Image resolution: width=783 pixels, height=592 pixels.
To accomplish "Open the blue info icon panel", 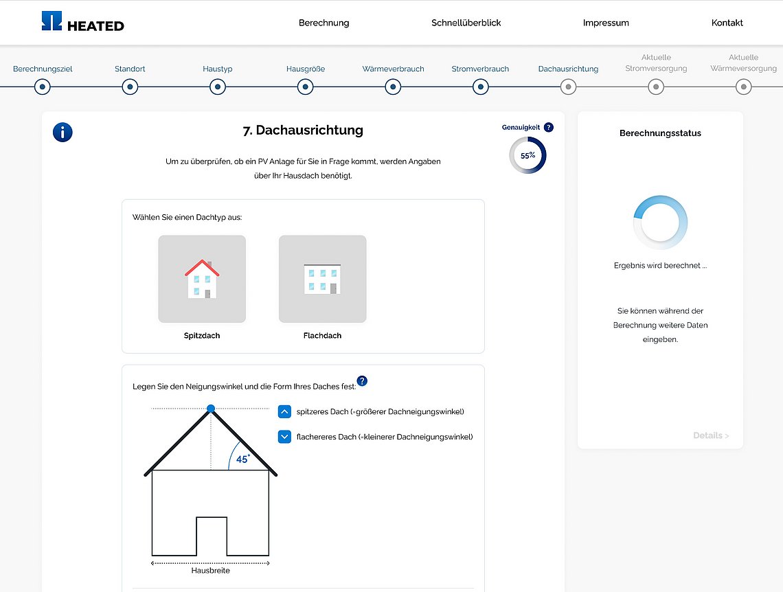I will pos(63,133).
